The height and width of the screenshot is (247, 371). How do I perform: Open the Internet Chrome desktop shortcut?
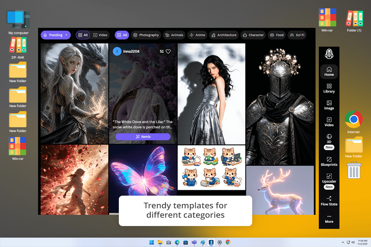pos(354,122)
